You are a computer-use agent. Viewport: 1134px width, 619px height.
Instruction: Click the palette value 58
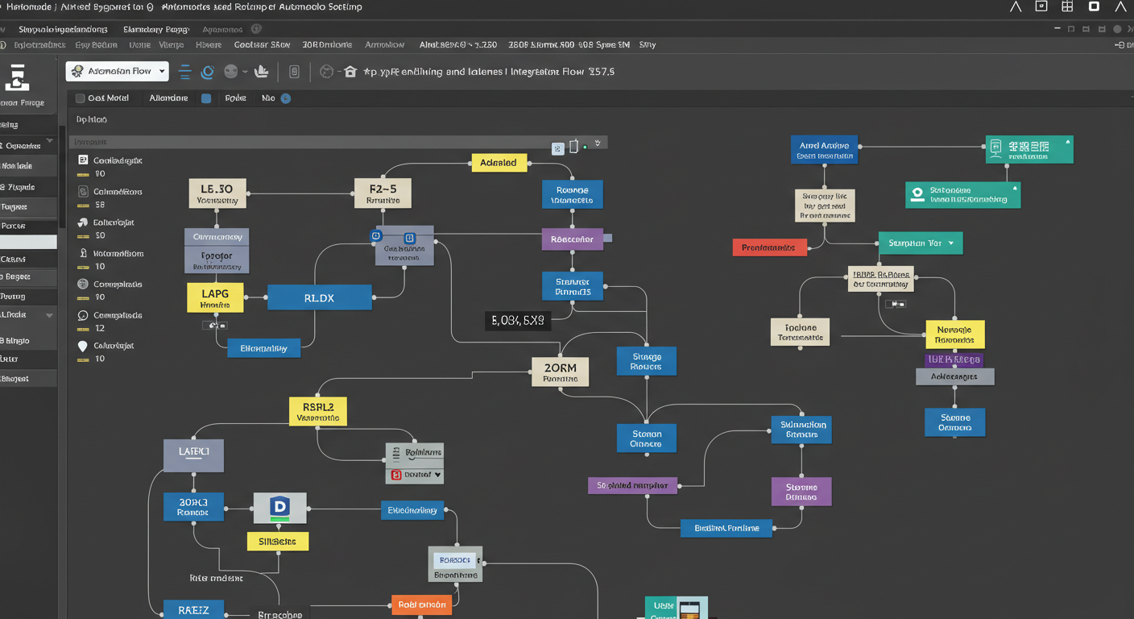click(100, 205)
